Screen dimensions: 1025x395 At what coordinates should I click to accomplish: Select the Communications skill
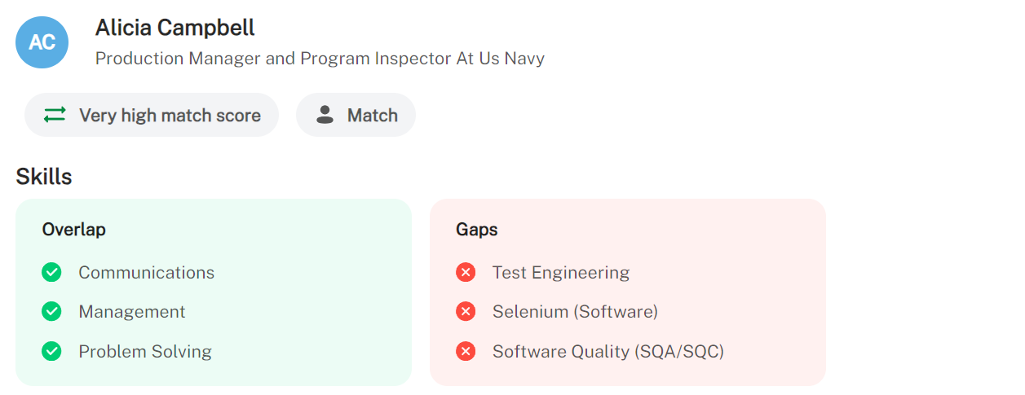click(146, 272)
